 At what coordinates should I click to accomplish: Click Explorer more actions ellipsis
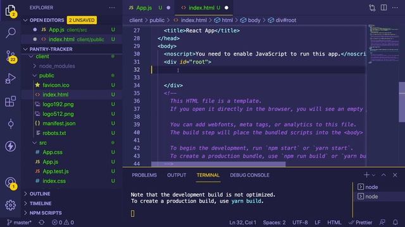(112, 8)
